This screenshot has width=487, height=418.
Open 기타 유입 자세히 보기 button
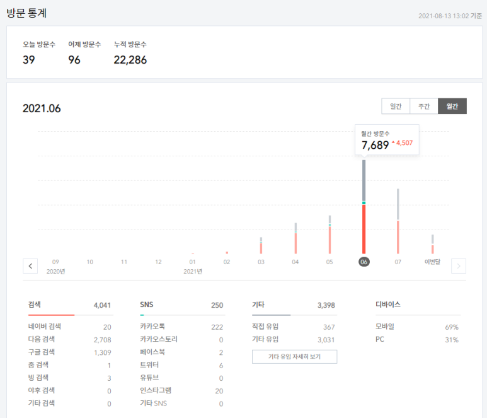pyautogui.click(x=294, y=357)
